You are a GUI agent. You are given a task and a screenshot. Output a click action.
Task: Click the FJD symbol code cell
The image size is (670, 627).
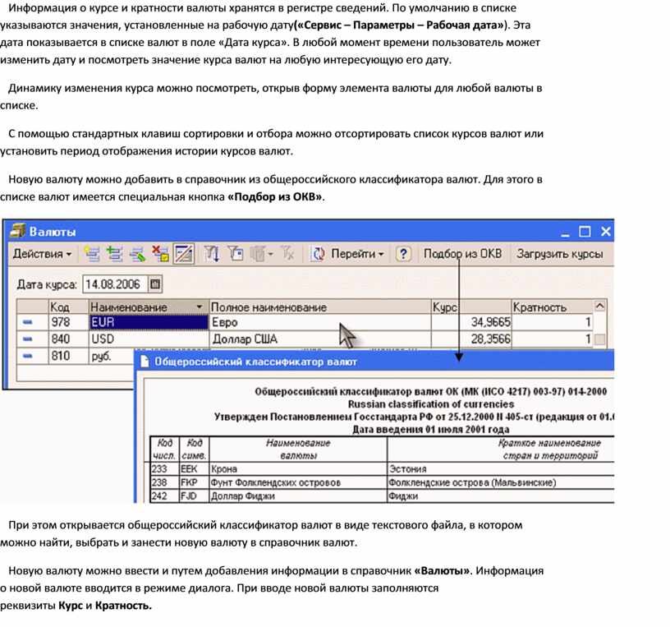pyautogui.click(x=194, y=496)
